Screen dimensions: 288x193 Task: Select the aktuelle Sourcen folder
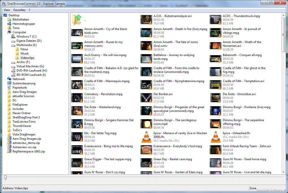click(23, 96)
